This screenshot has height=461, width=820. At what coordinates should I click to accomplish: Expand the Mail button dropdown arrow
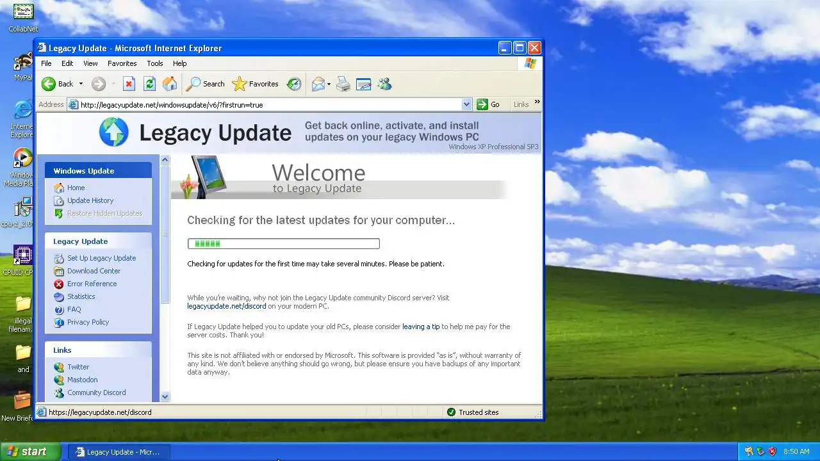click(329, 84)
